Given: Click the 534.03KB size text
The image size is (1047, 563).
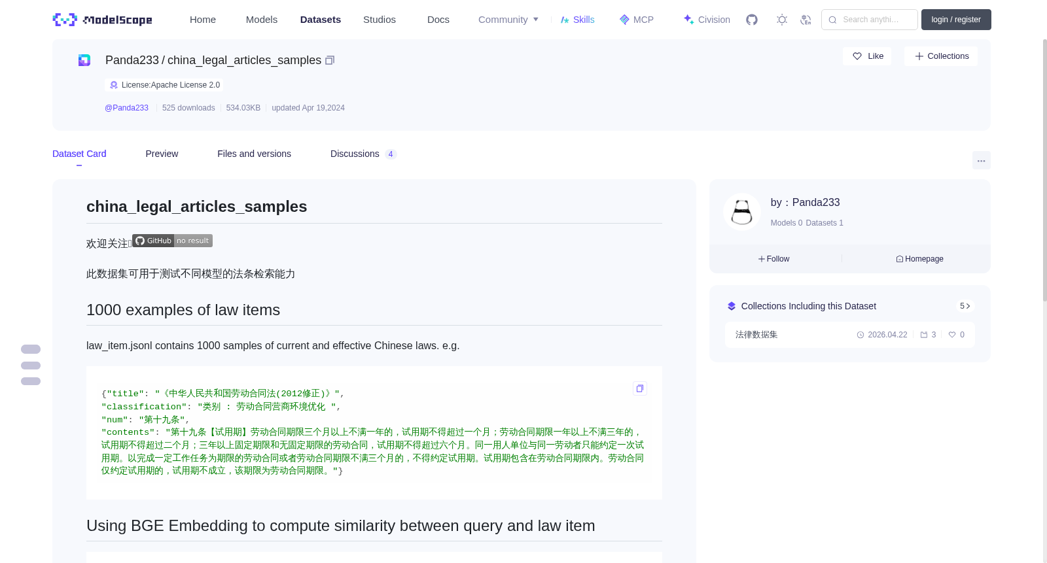Looking at the screenshot, I should [x=243, y=108].
